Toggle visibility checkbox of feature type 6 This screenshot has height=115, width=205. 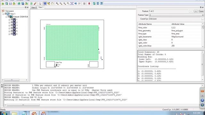(x=12, y=34)
